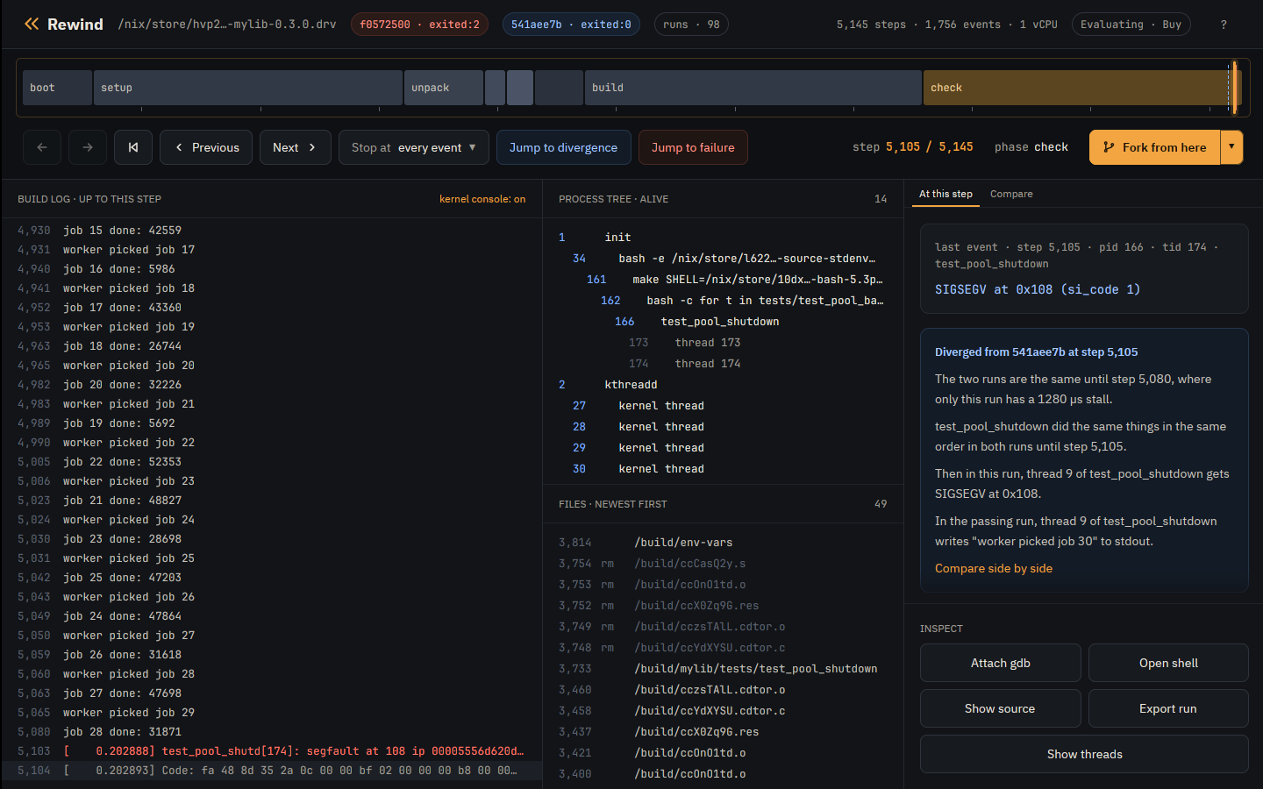The height and width of the screenshot is (789, 1263).
Task: Toggle the kernel console on switch
Action: point(482,199)
